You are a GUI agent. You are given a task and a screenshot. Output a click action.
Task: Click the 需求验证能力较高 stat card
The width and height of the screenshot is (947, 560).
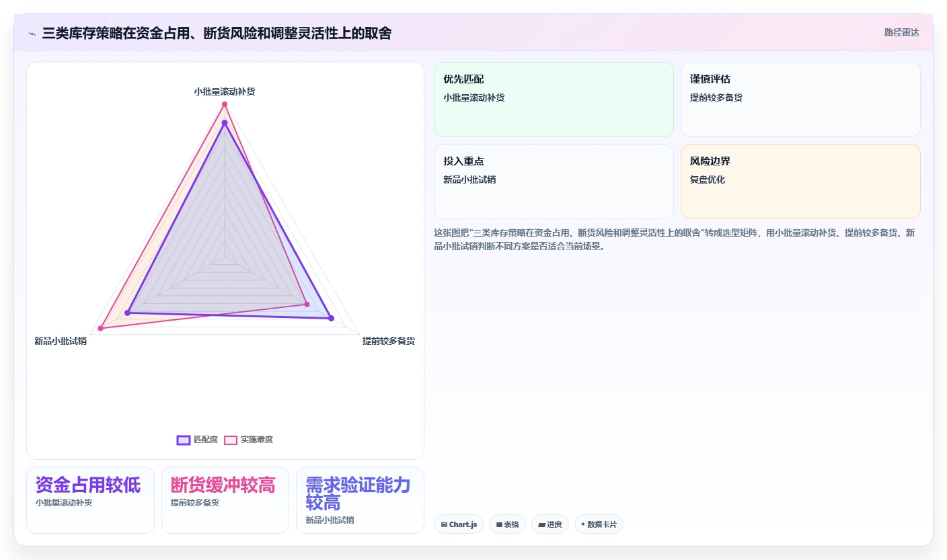point(360,500)
